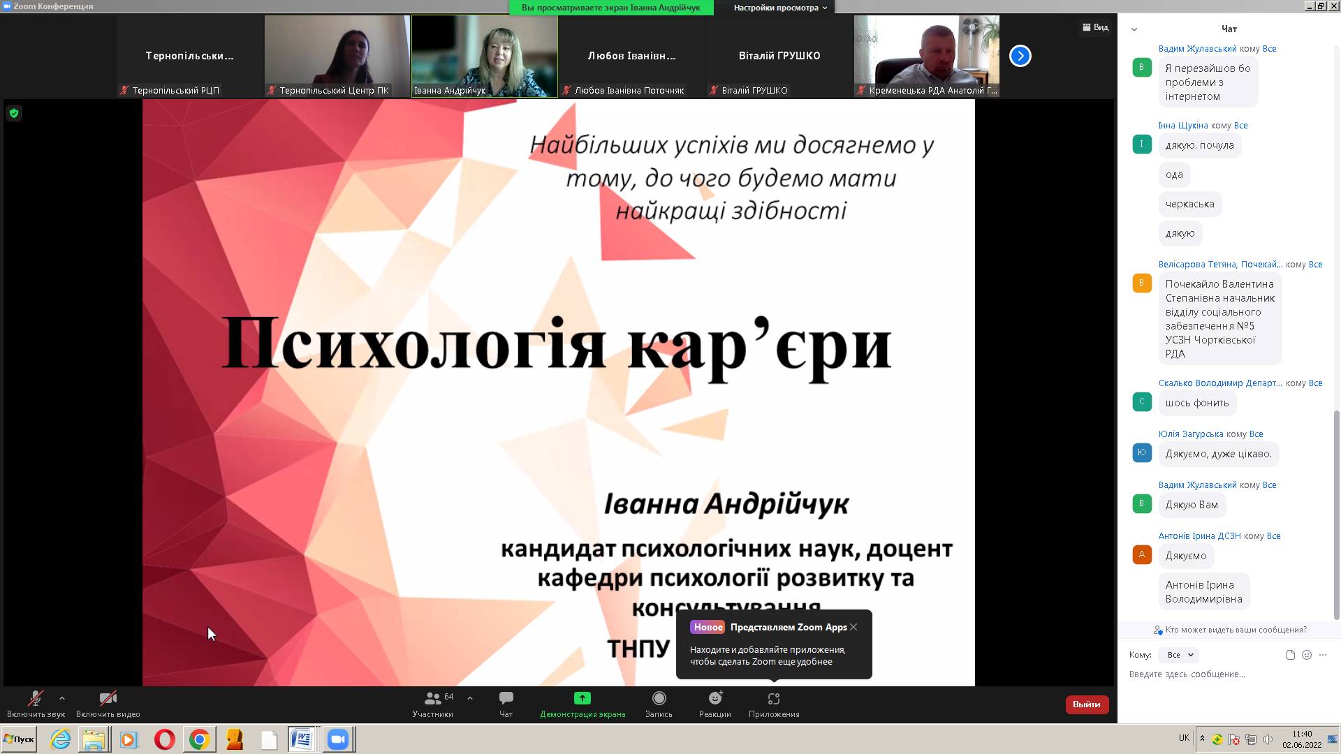Click Кто может видеть ваши сообщения link
The height and width of the screenshot is (754, 1341).
[1231, 630]
